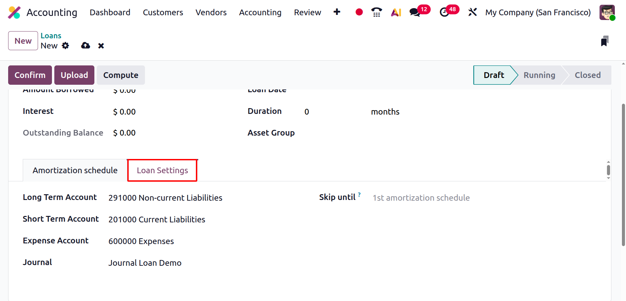Image resolution: width=626 pixels, height=301 pixels.
Task: Click the gear actions icon next to New
Action: [x=66, y=46]
